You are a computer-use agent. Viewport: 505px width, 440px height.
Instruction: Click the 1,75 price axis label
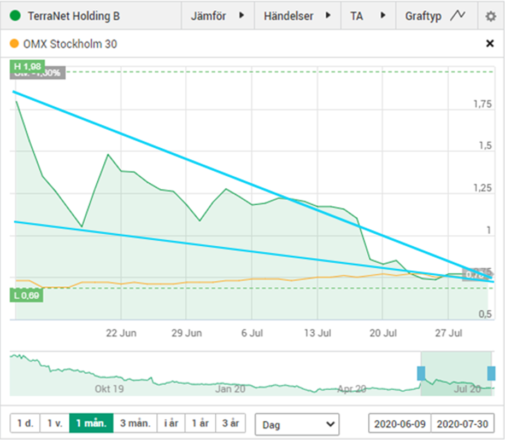483,104
